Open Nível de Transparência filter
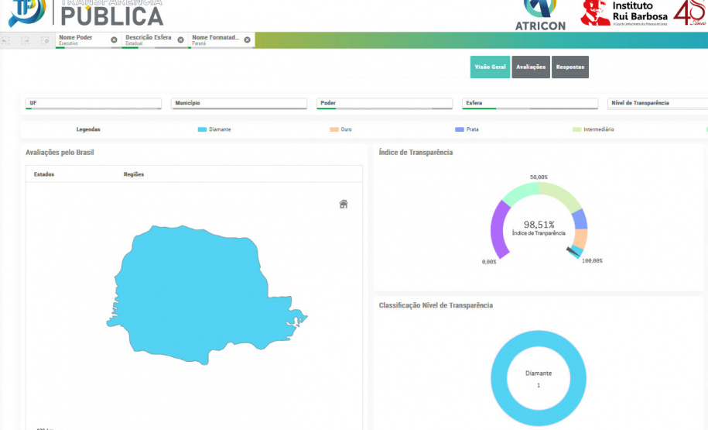 click(x=658, y=103)
